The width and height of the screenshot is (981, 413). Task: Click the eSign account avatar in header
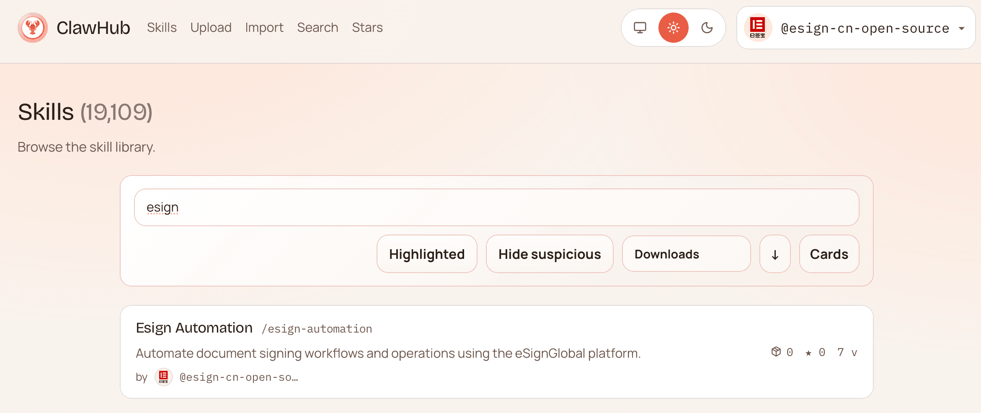click(x=757, y=28)
